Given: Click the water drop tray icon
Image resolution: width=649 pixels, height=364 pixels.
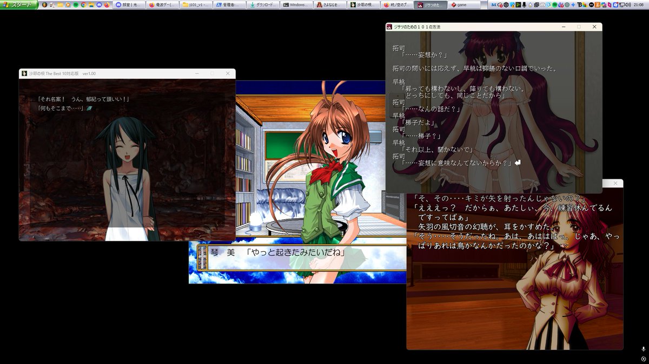Looking at the screenshot, I should (x=530, y=5).
